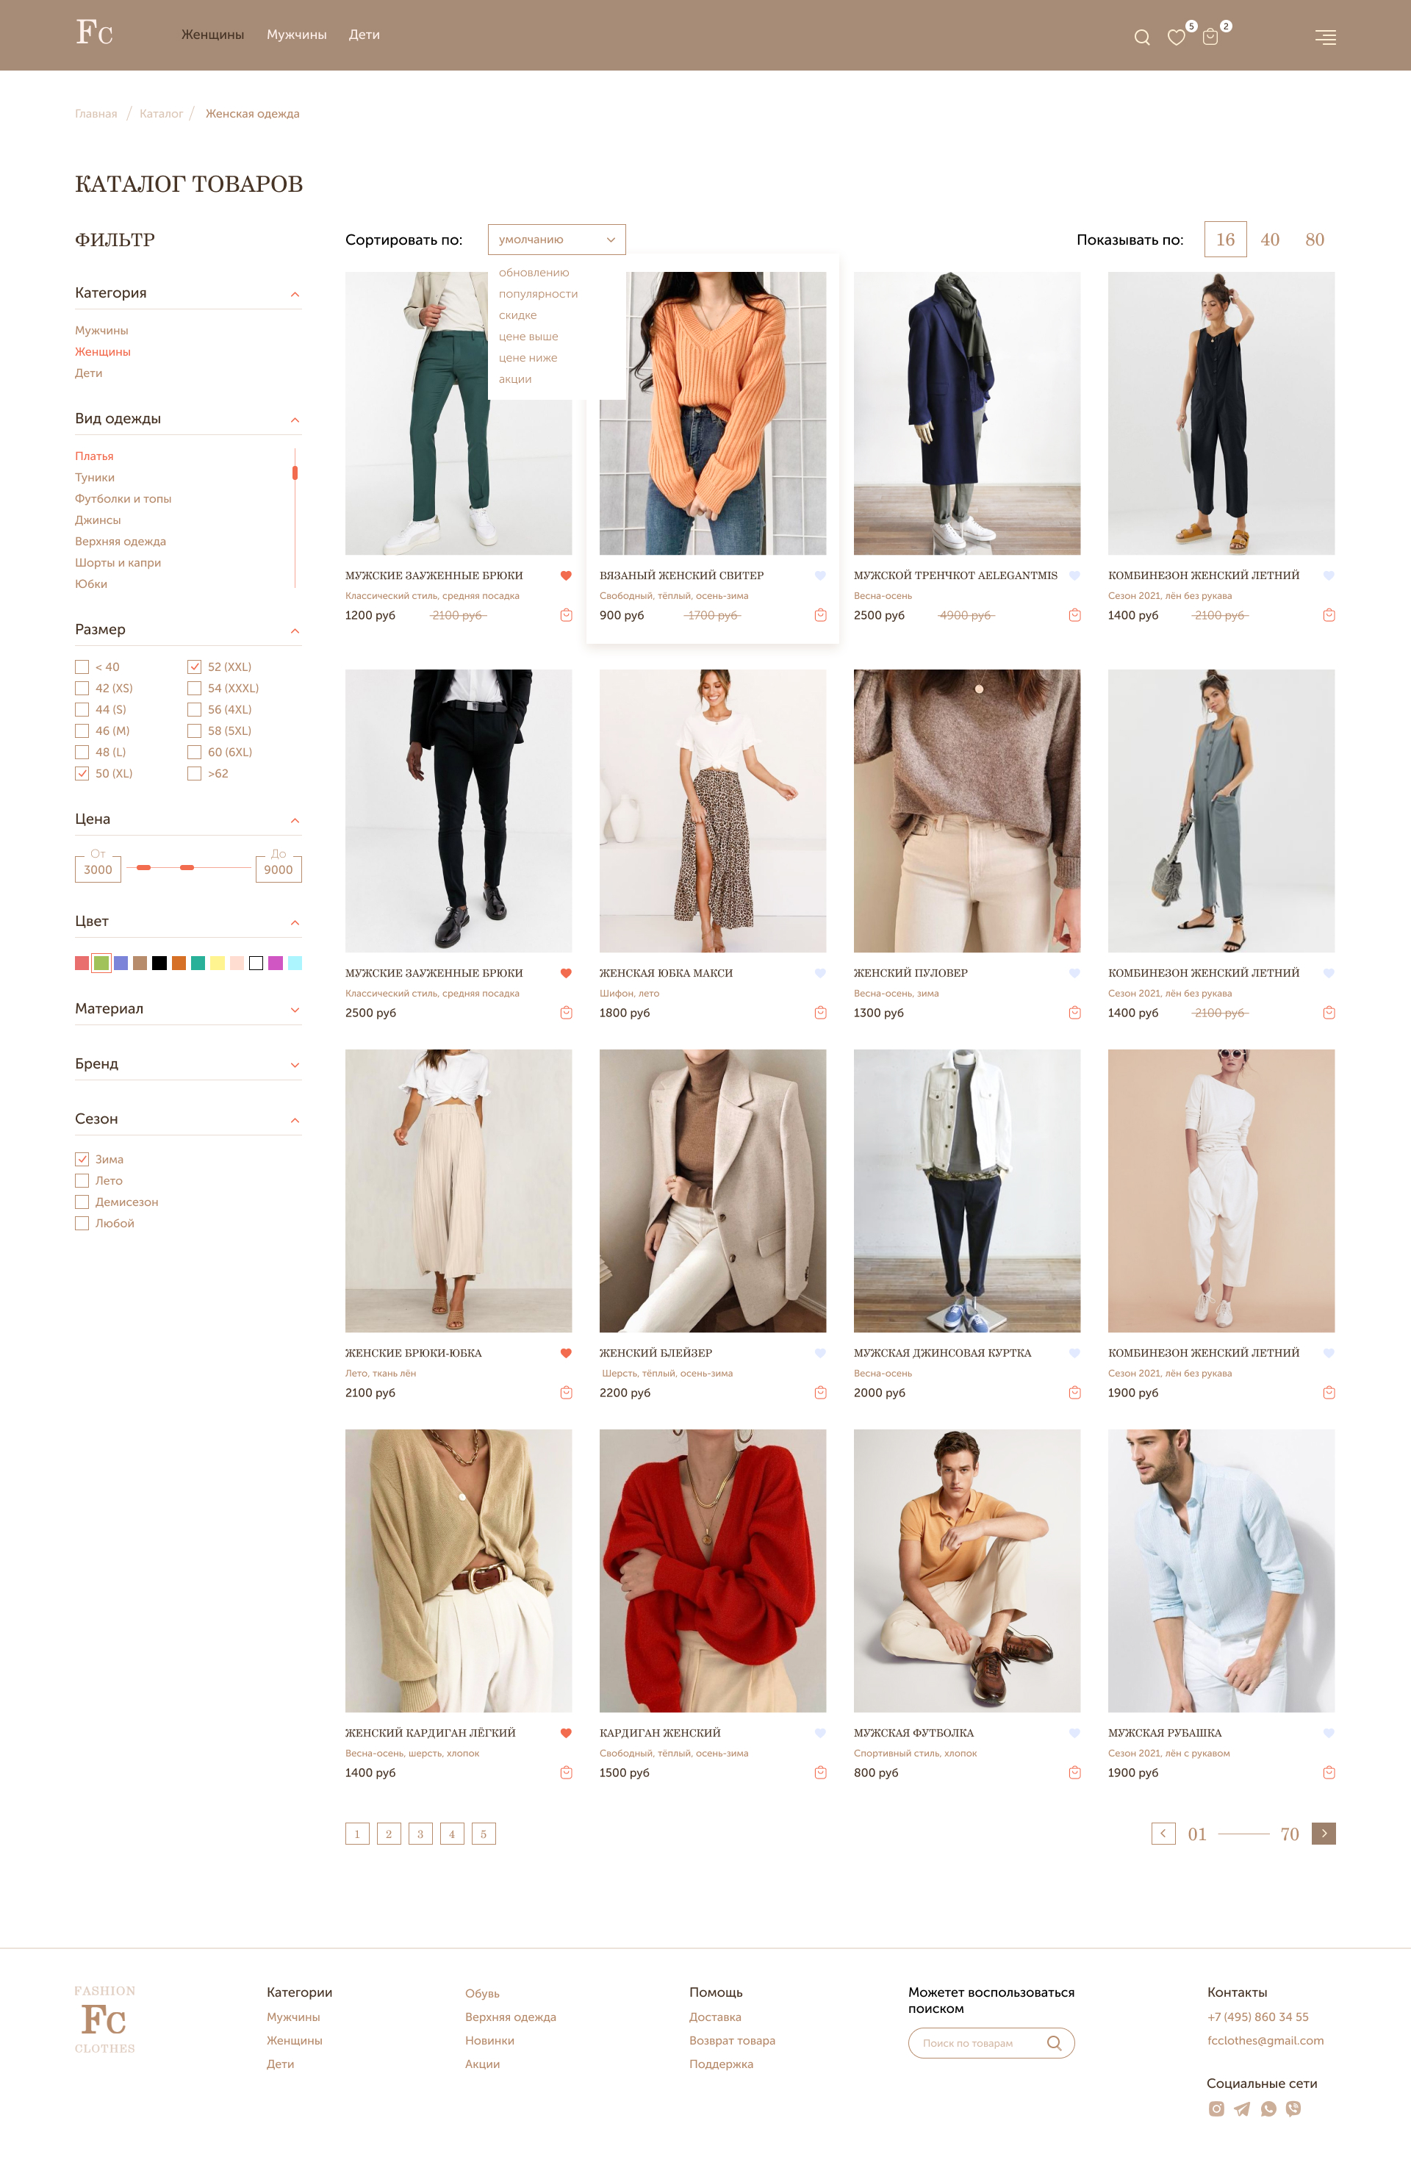
Task: Open Viber icon in the footer
Action: coord(1293,2108)
